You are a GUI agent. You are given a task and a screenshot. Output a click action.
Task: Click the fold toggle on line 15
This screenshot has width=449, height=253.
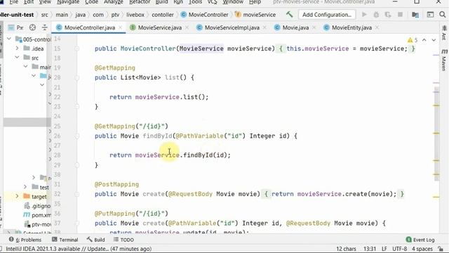tap(76, 48)
